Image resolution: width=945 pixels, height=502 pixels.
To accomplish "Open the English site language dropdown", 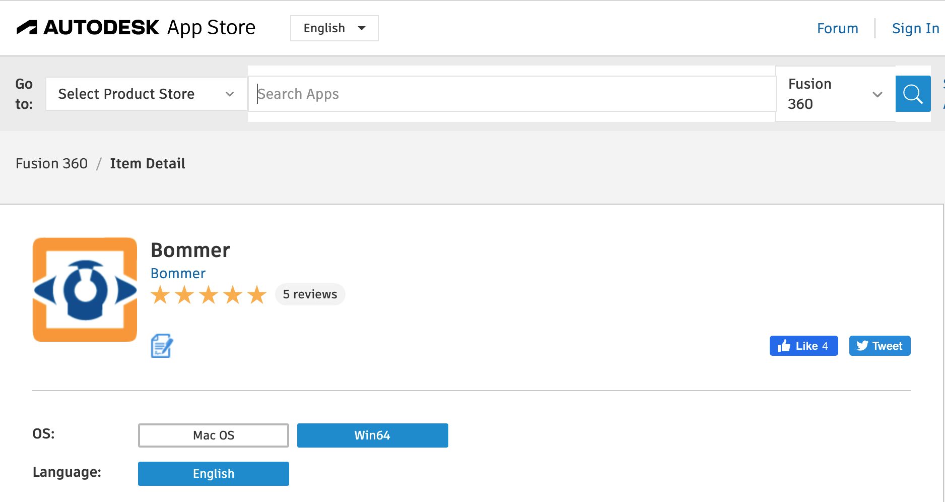I will coord(334,28).
